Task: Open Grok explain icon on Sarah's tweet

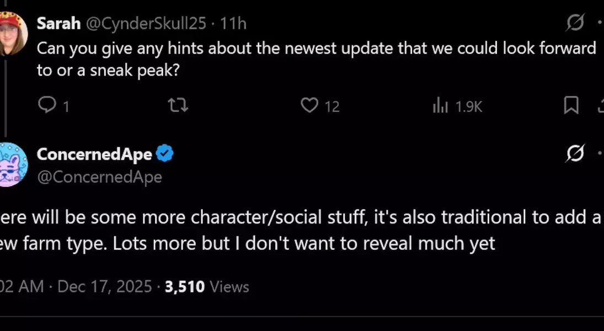Action: click(x=575, y=23)
